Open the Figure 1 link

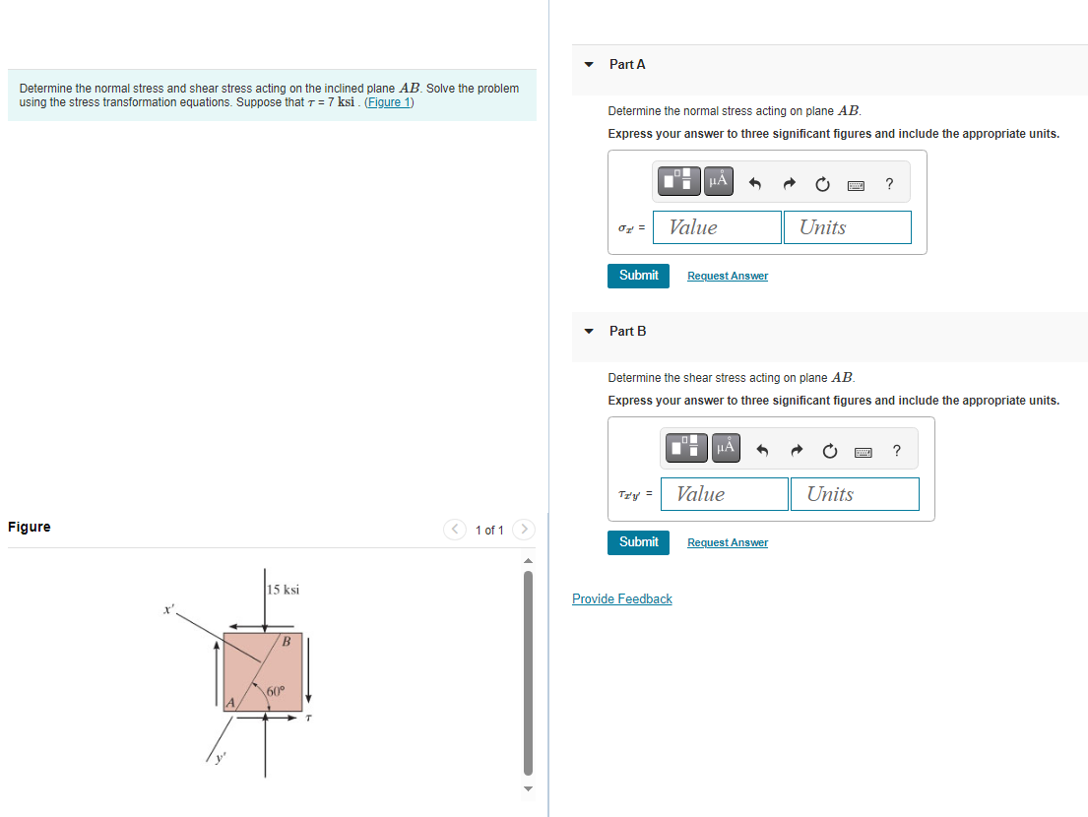(x=389, y=102)
